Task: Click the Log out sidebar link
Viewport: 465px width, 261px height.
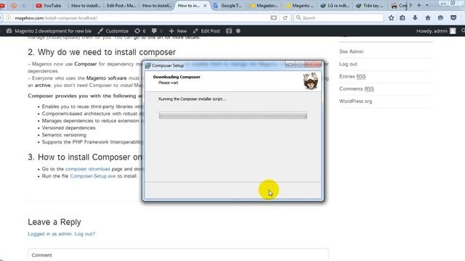Action: [348, 64]
